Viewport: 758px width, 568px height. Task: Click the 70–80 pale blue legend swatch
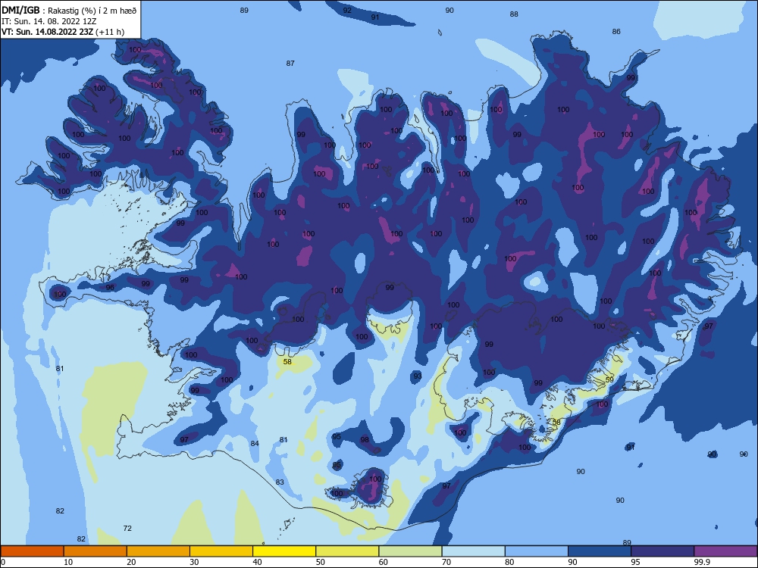click(473, 551)
